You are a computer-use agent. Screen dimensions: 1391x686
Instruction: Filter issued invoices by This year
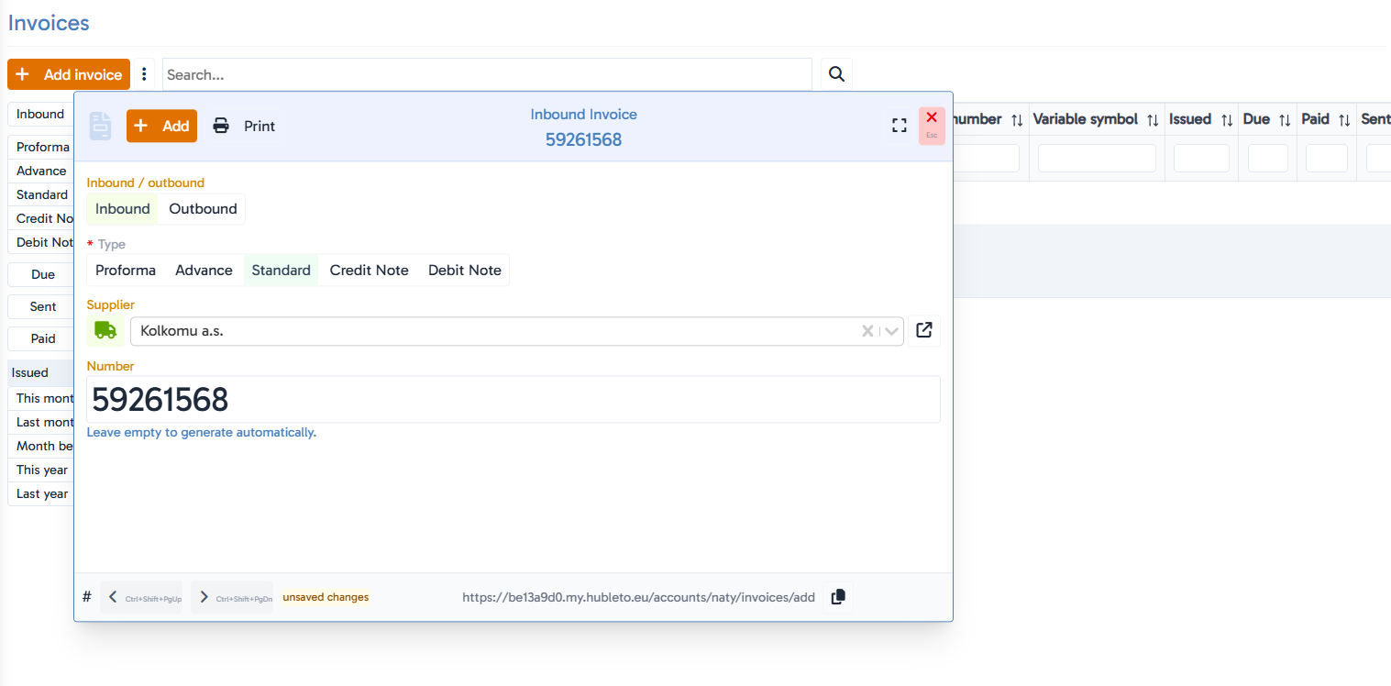tap(42, 470)
